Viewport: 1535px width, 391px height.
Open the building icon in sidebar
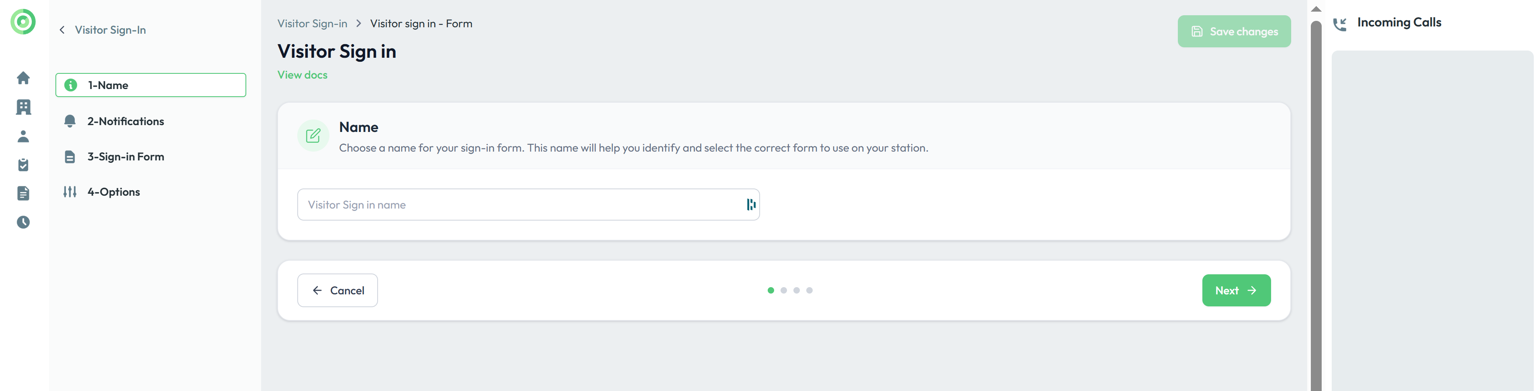23,107
